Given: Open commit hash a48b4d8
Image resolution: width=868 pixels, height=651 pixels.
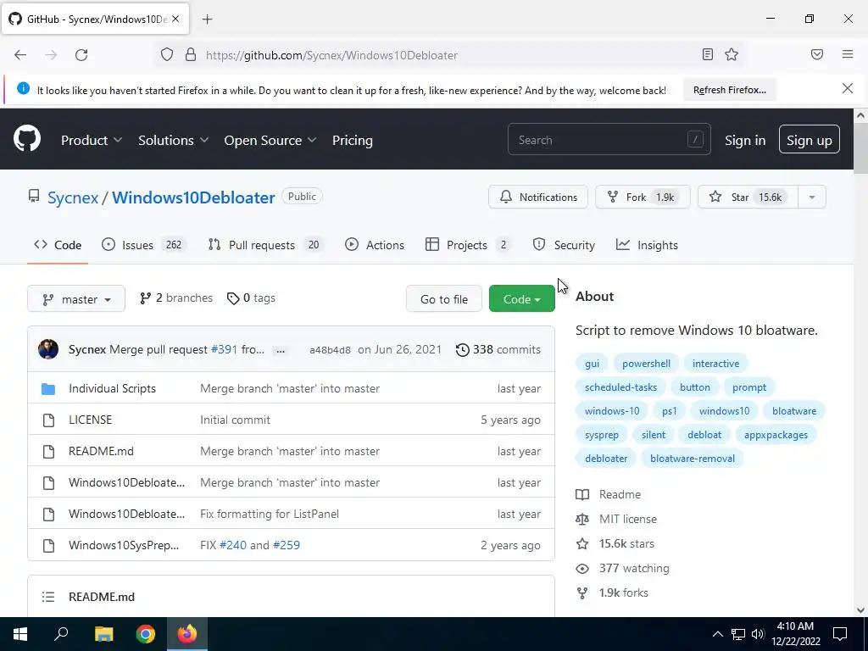Looking at the screenshot, I should [x=330, y=350].
